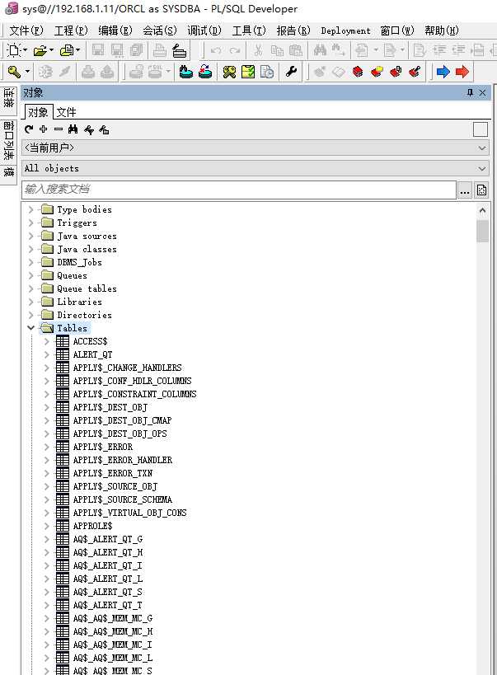The width and height of the screenshot is (497, 675).
Task: Select the AQ$_AQ$_MEM_MC_H table
Action: pos(113,631)
